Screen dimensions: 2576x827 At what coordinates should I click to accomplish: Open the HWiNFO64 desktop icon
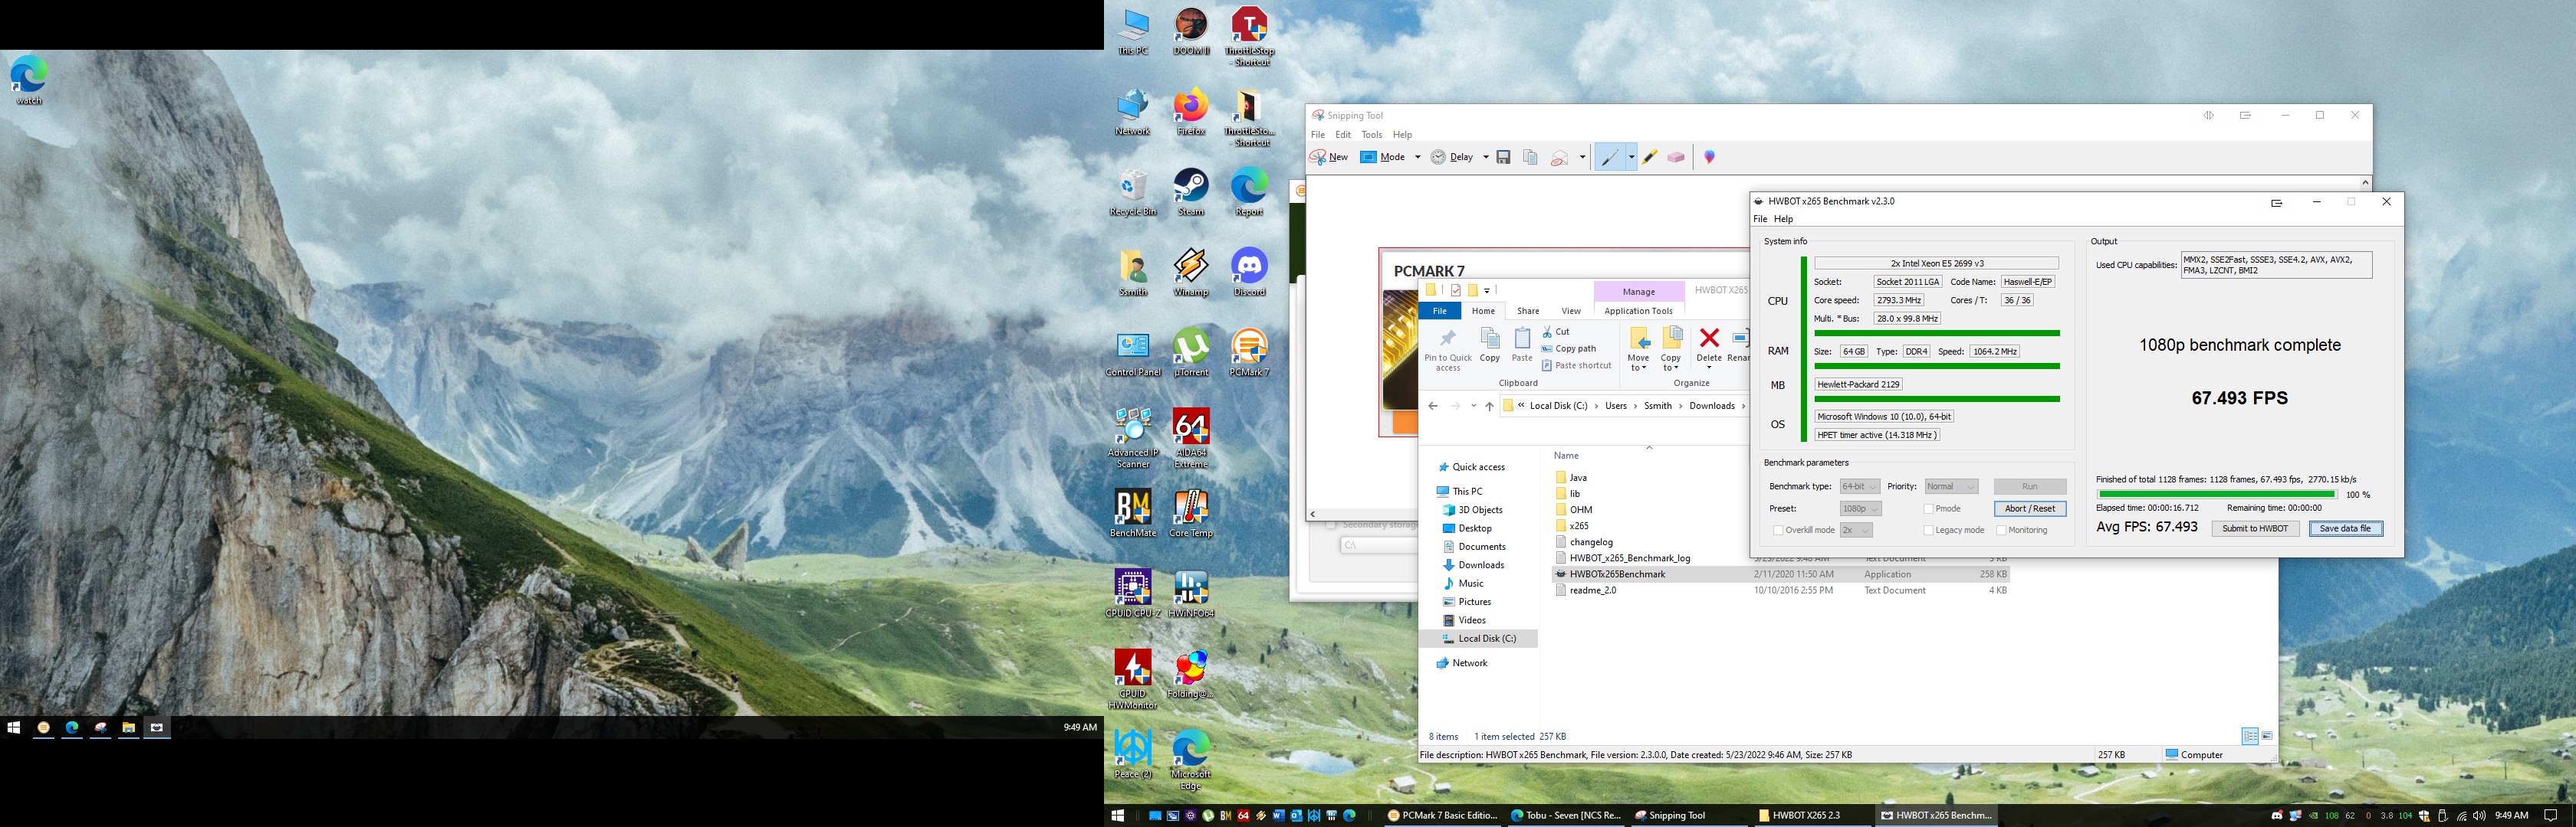[1191, 593]
